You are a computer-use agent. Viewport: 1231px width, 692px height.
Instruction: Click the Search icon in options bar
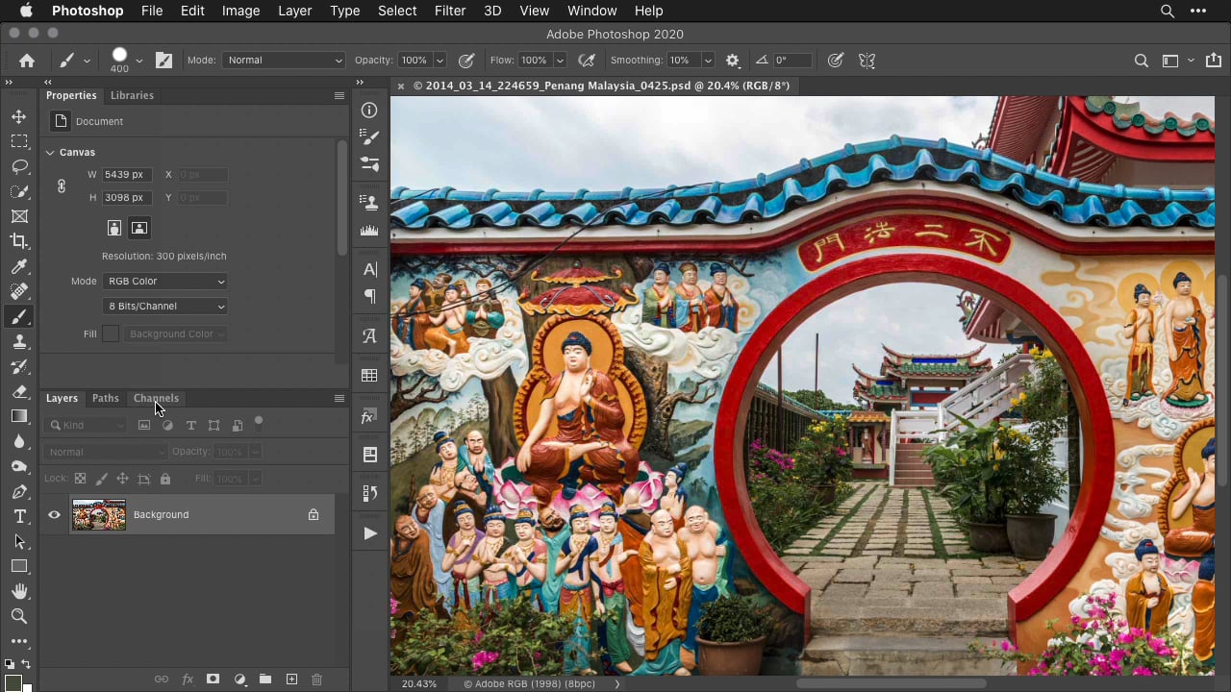click(1142, 60)
